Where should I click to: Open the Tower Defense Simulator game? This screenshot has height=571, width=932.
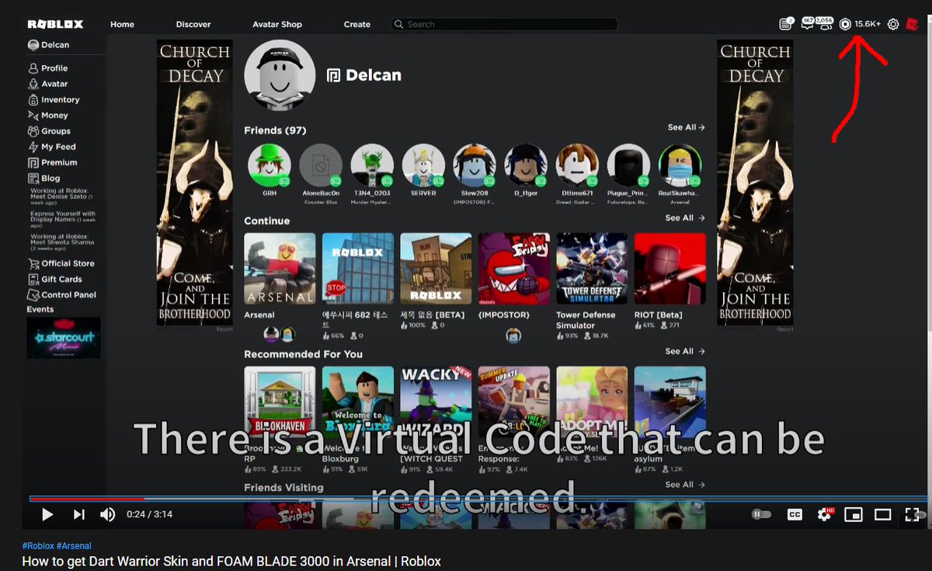tap(592, 269)
